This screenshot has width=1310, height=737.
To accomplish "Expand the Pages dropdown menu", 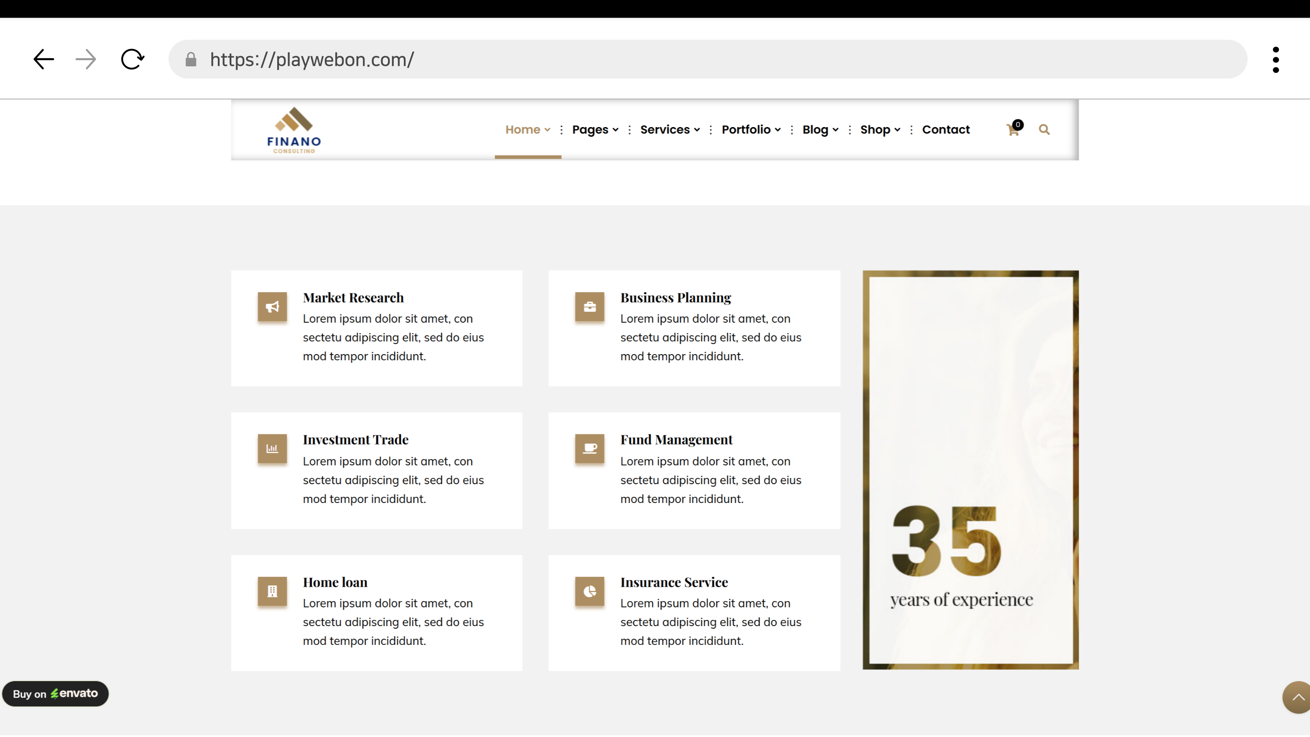I will pyautogui.click(x=595, y=130).
